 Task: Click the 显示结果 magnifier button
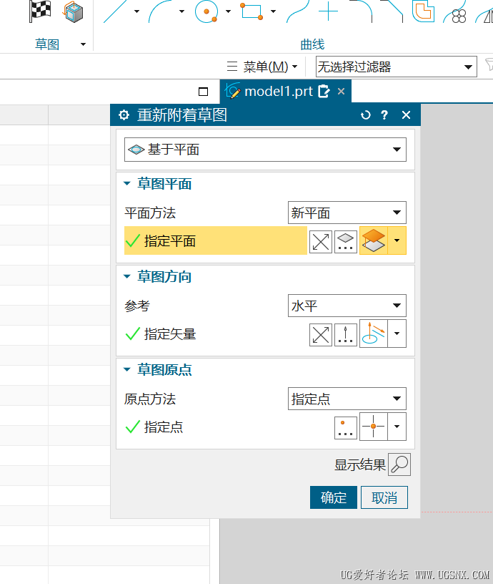click(399, 464)
